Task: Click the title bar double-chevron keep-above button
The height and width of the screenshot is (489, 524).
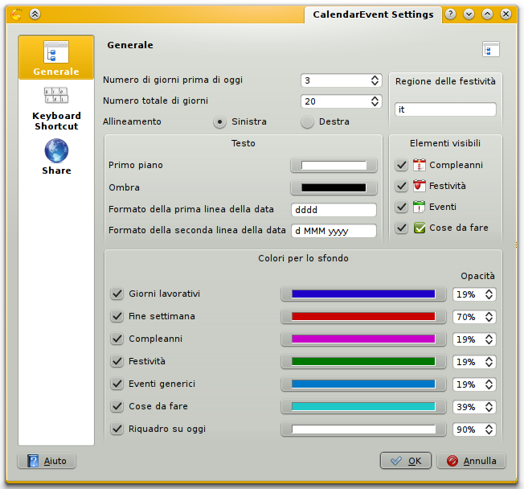Action: (x=35, y=14)
